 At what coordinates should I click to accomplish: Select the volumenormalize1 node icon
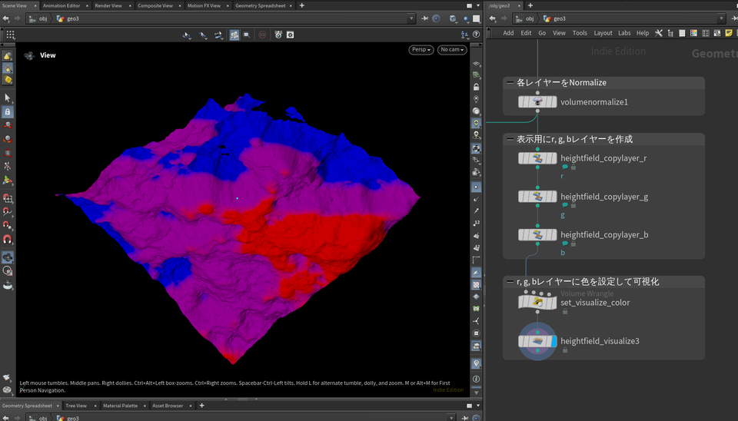click(537, 101)
